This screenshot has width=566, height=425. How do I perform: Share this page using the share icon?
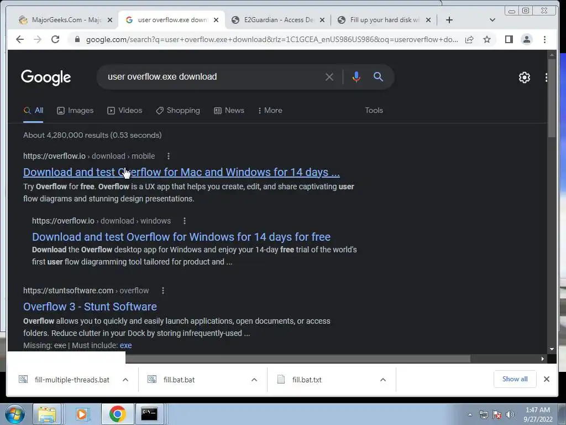coord(469,39)
